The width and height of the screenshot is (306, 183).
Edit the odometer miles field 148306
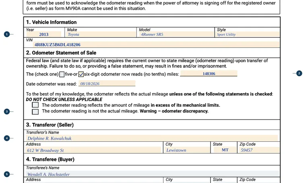tap(209, 73)
